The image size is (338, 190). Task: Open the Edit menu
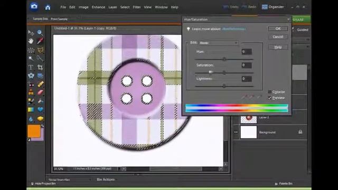pyautogui.click(x=72, y=7)
